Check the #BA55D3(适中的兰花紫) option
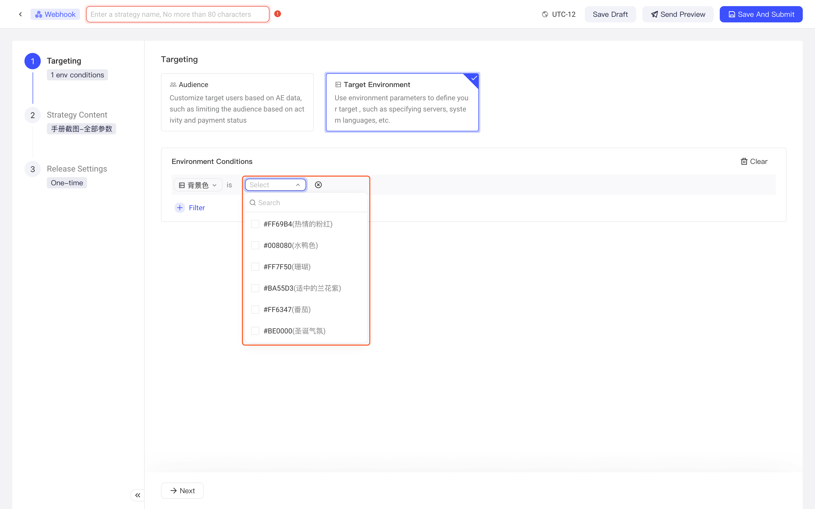815x509 pixels. click(x=255, y=288)
